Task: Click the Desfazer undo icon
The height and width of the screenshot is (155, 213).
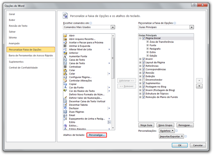Action: pyautogui.click(x=65, y=108)
